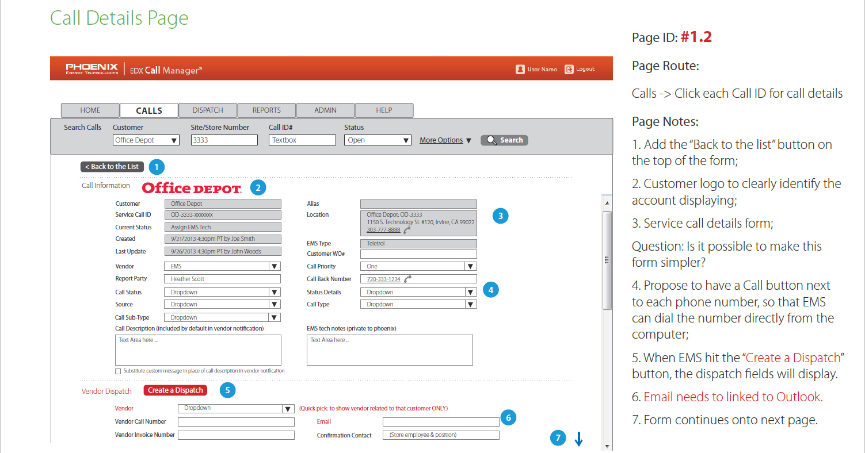Click the Office Depot logo in Call Information
Screen dimensions: 865x453
tap(191, 187)
